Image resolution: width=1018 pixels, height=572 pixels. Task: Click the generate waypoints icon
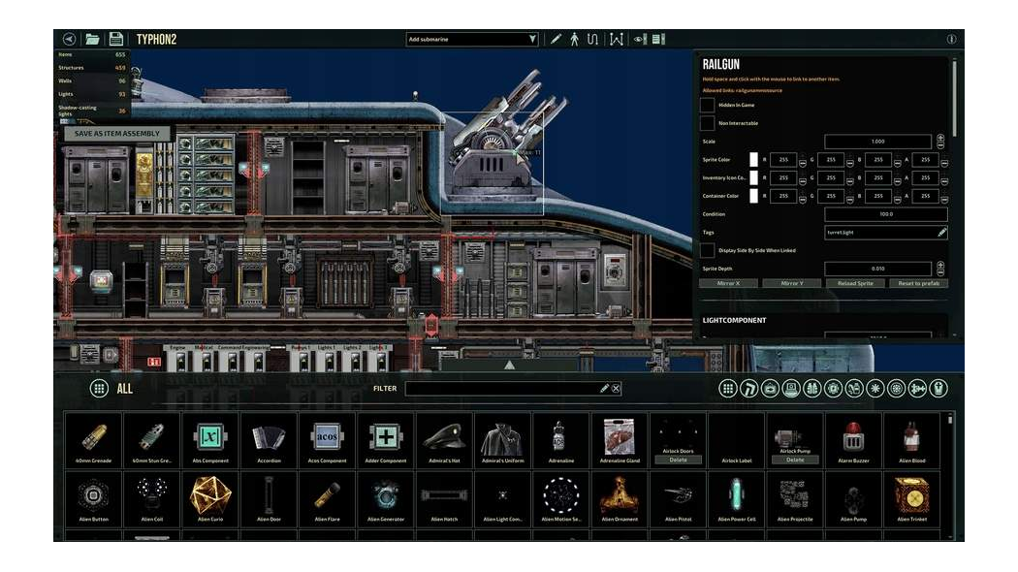coord(616,39)
